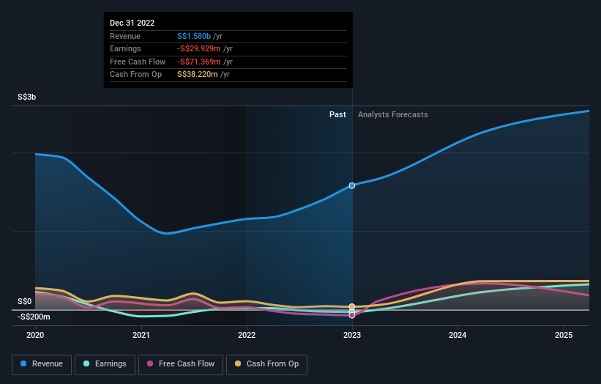Viewport: 601px width, 384px height.
Task: Click the S$1.580b revenue value in the tooltip
Action: coord(194,36)
